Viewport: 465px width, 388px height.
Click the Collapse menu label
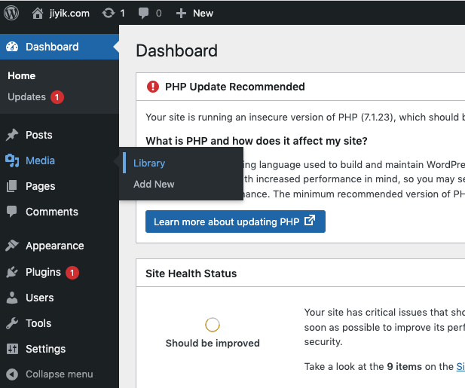click(60, 374)
